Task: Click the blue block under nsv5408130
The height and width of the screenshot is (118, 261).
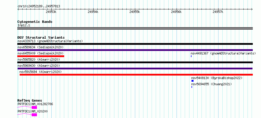Action: (192, 81)
